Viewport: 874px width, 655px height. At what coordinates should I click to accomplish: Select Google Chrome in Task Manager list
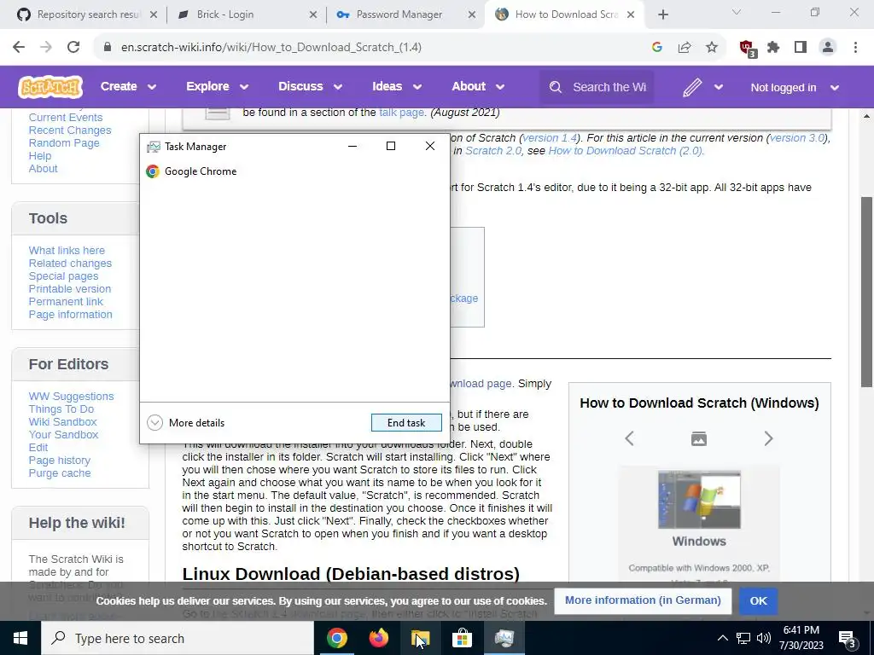294,171
